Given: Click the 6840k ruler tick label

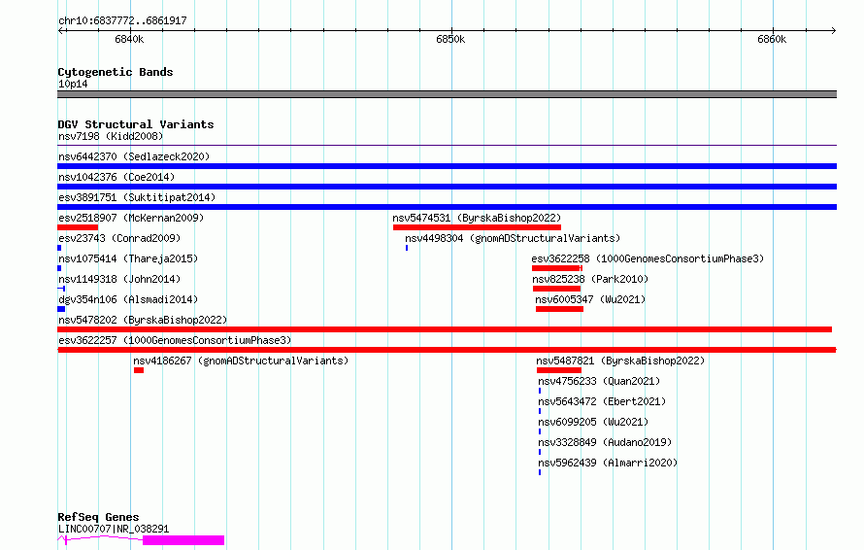Looking at the screenshot, I should tap(129, 39).
